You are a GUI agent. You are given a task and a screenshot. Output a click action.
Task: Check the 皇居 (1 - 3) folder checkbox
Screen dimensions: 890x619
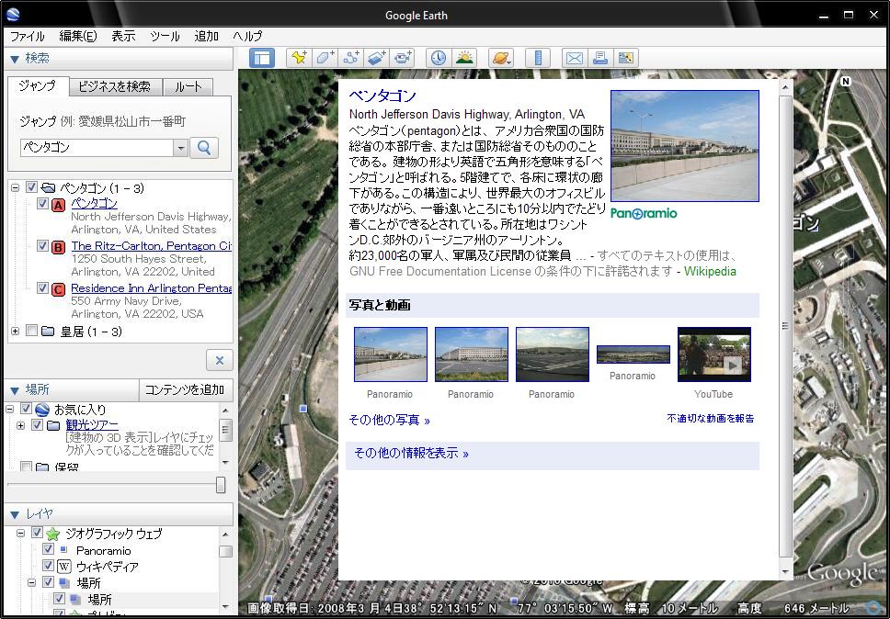pyautogui.click(x=32, y=331)
